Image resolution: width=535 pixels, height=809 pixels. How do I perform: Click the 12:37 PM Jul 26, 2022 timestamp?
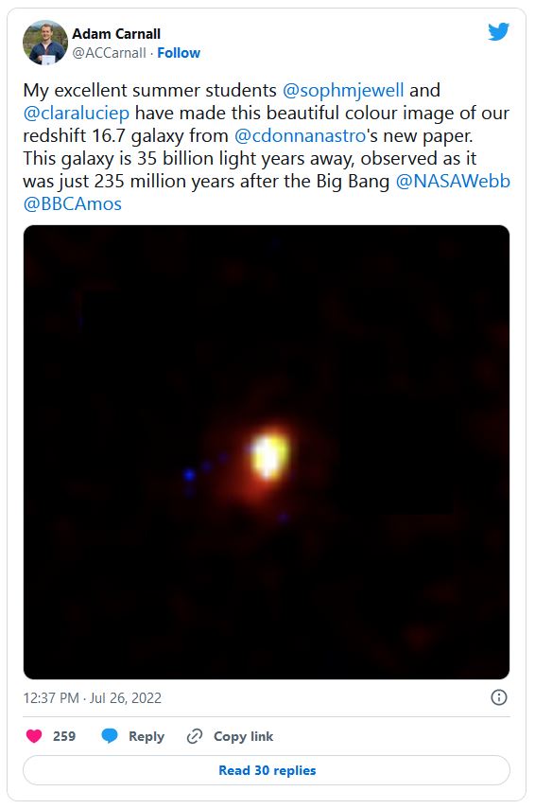tap(93, 698)
